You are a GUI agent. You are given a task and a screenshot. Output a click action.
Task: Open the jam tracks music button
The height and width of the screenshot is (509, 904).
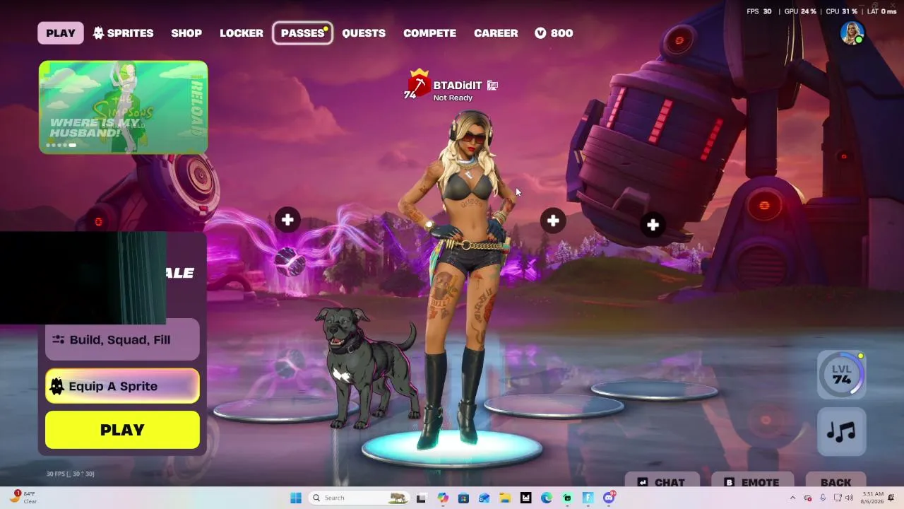pos(841,431)
